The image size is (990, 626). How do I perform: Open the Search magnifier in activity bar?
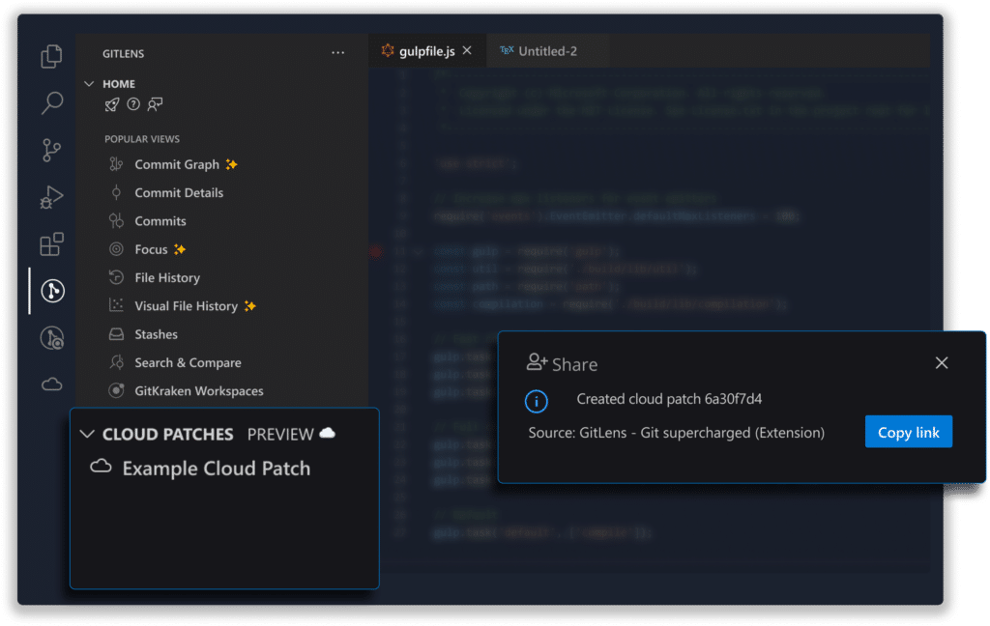click(x=52, y=102)
